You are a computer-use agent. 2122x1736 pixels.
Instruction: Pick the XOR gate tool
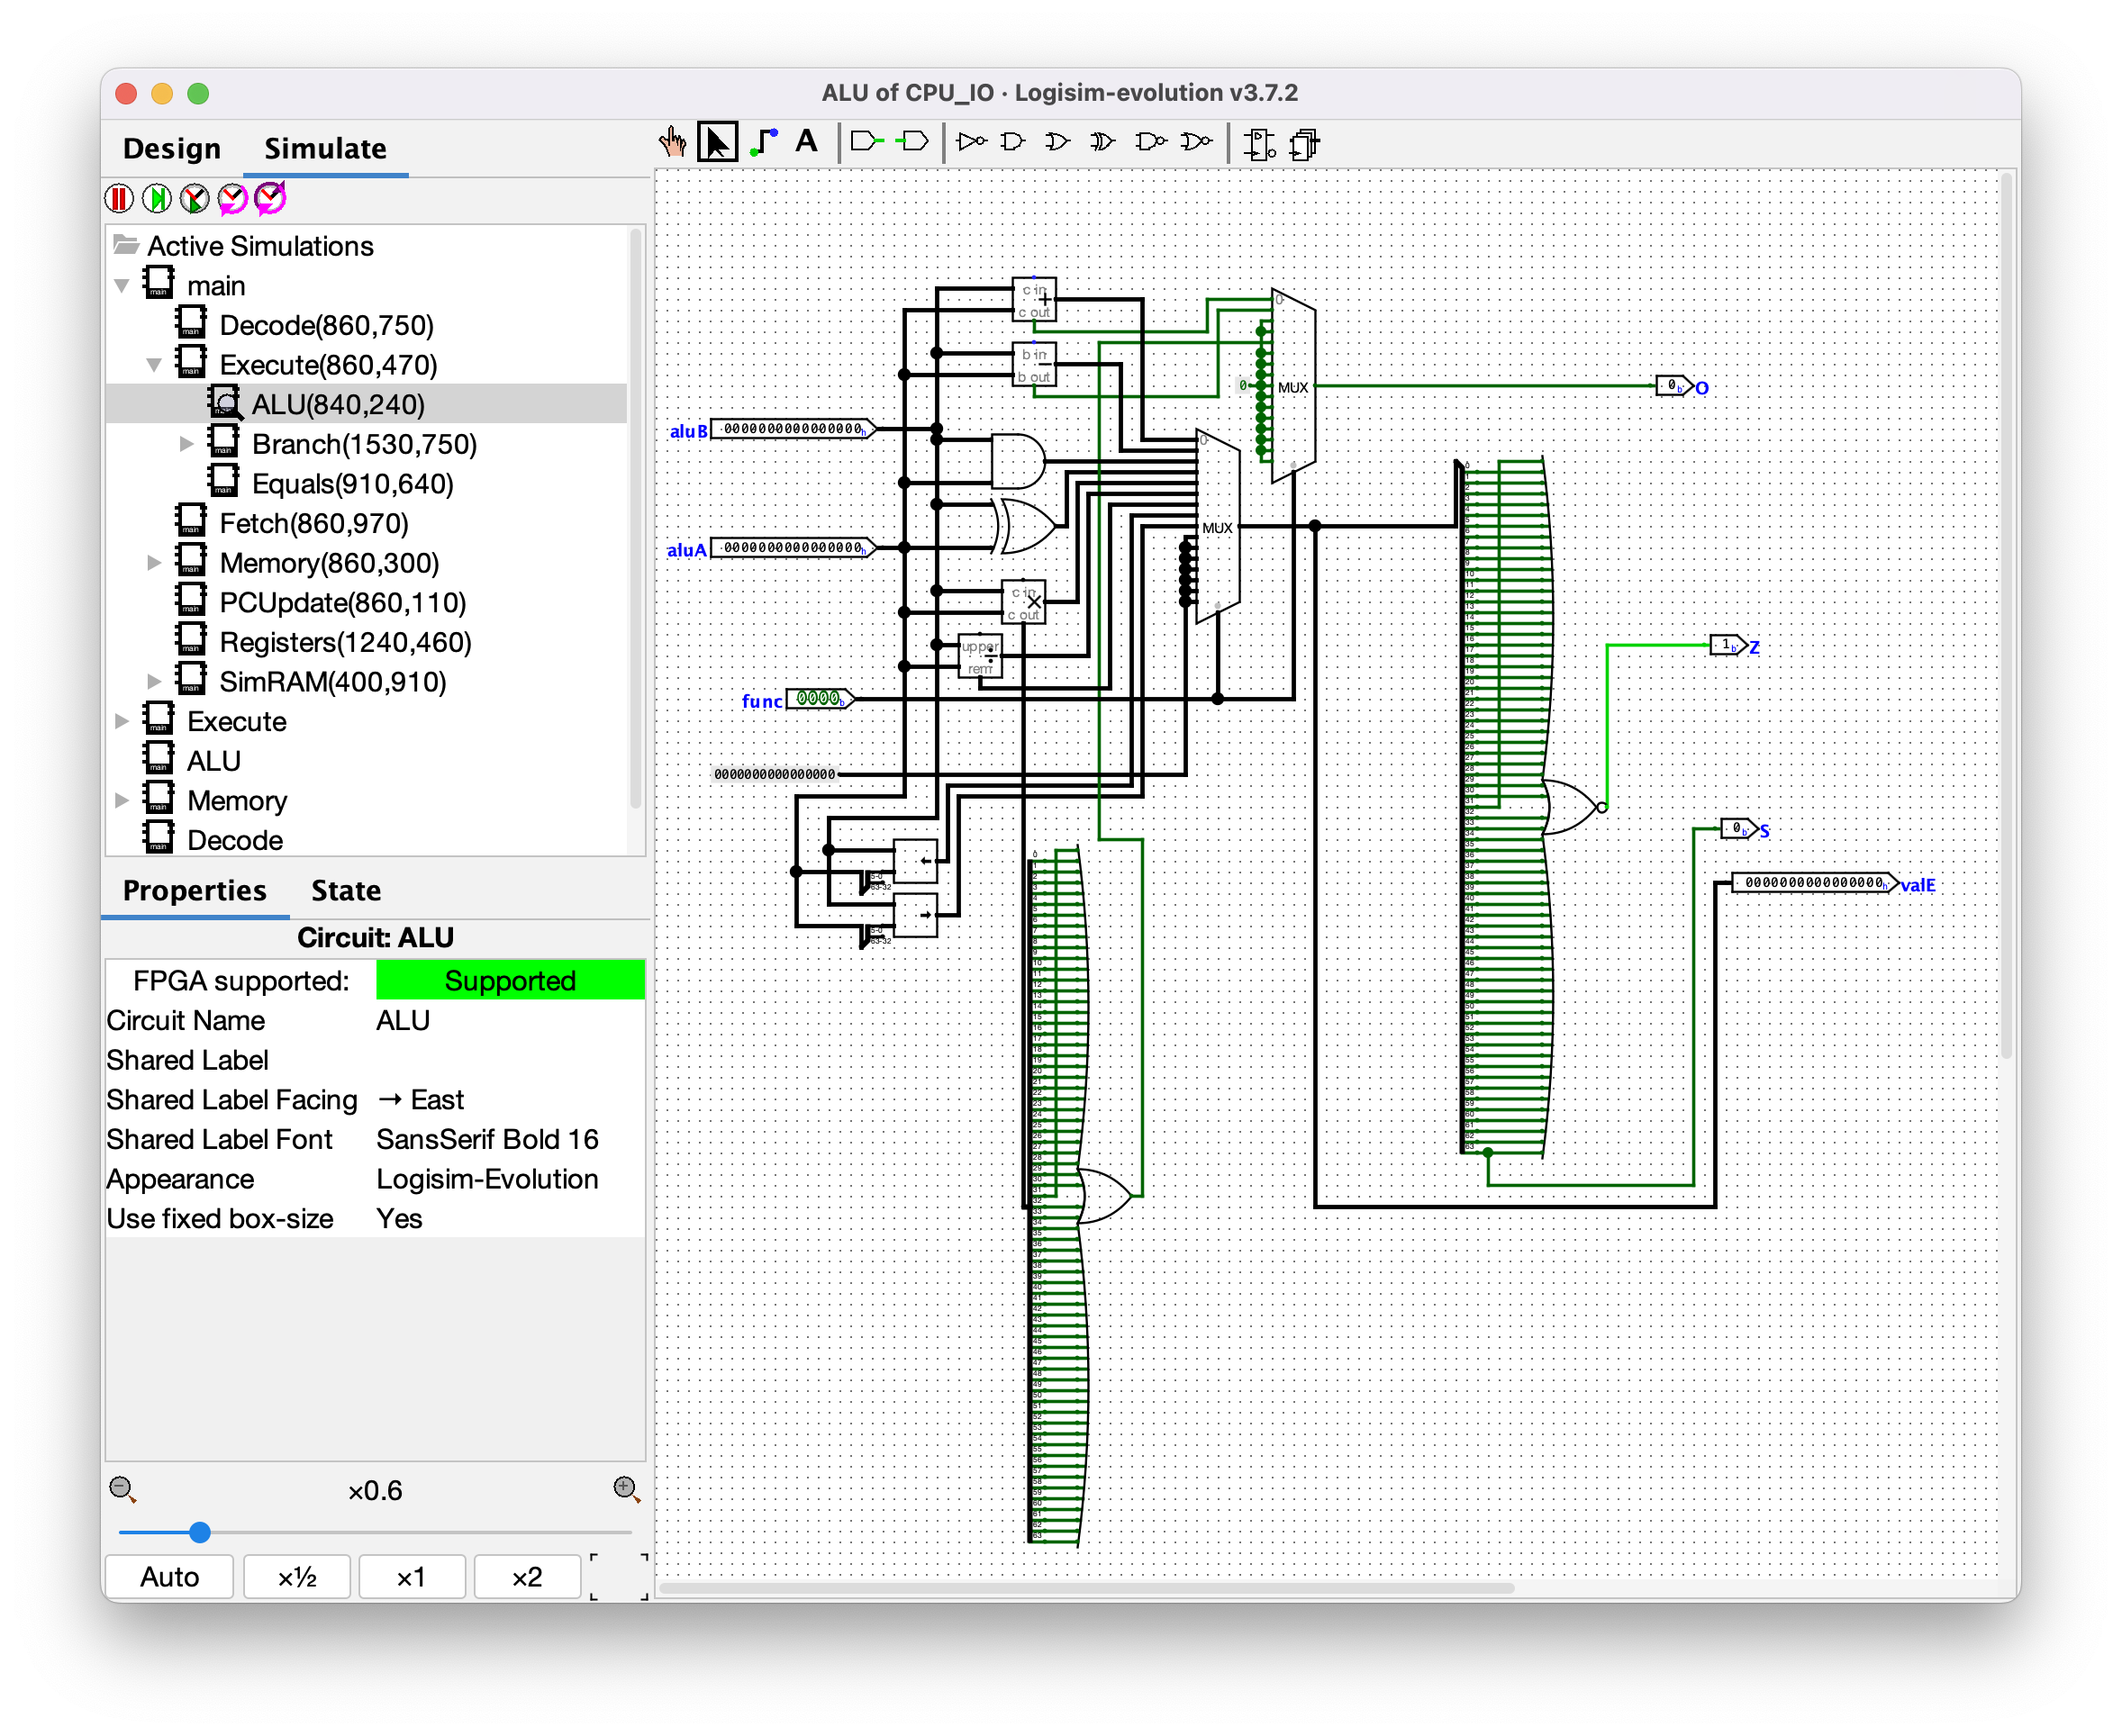tap(1102, 143)
